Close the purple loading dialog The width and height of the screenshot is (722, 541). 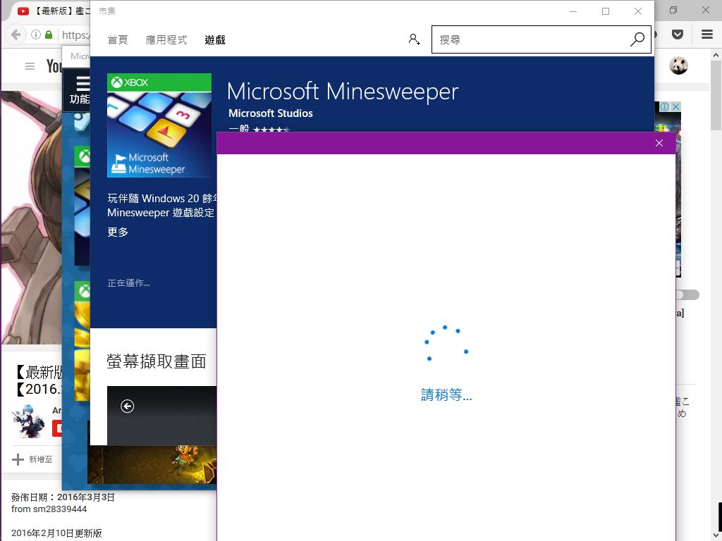pyautogui.click(x=659, y=143)
